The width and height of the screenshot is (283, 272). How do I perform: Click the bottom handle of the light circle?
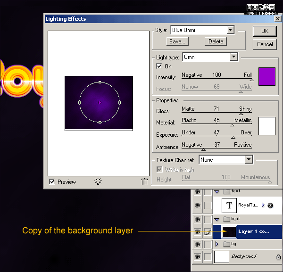click(100, 122)
